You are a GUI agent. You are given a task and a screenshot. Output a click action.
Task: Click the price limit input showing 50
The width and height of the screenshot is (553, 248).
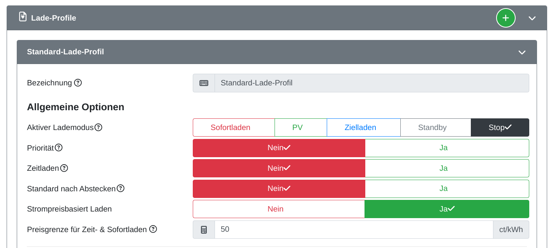[350, 229]
